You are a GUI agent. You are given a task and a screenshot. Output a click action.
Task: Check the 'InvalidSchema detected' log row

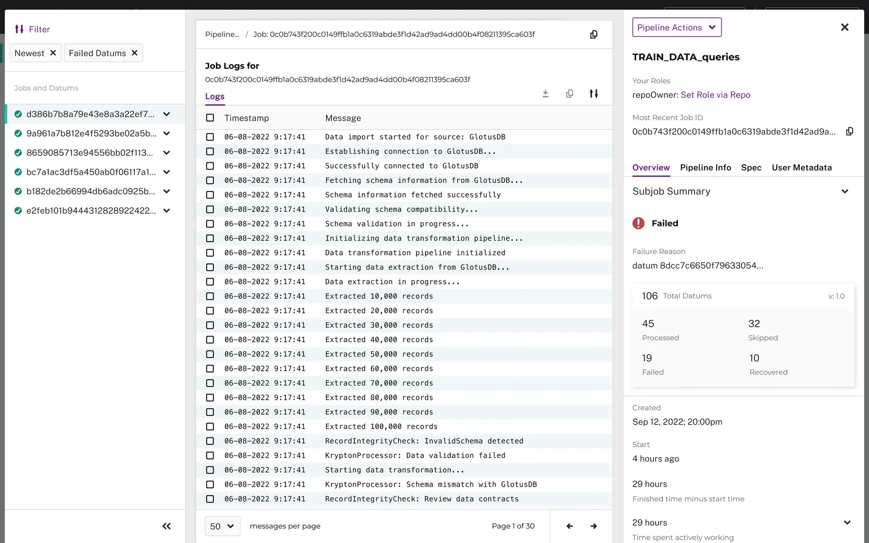pyautogui.click(x=210, y=441)
